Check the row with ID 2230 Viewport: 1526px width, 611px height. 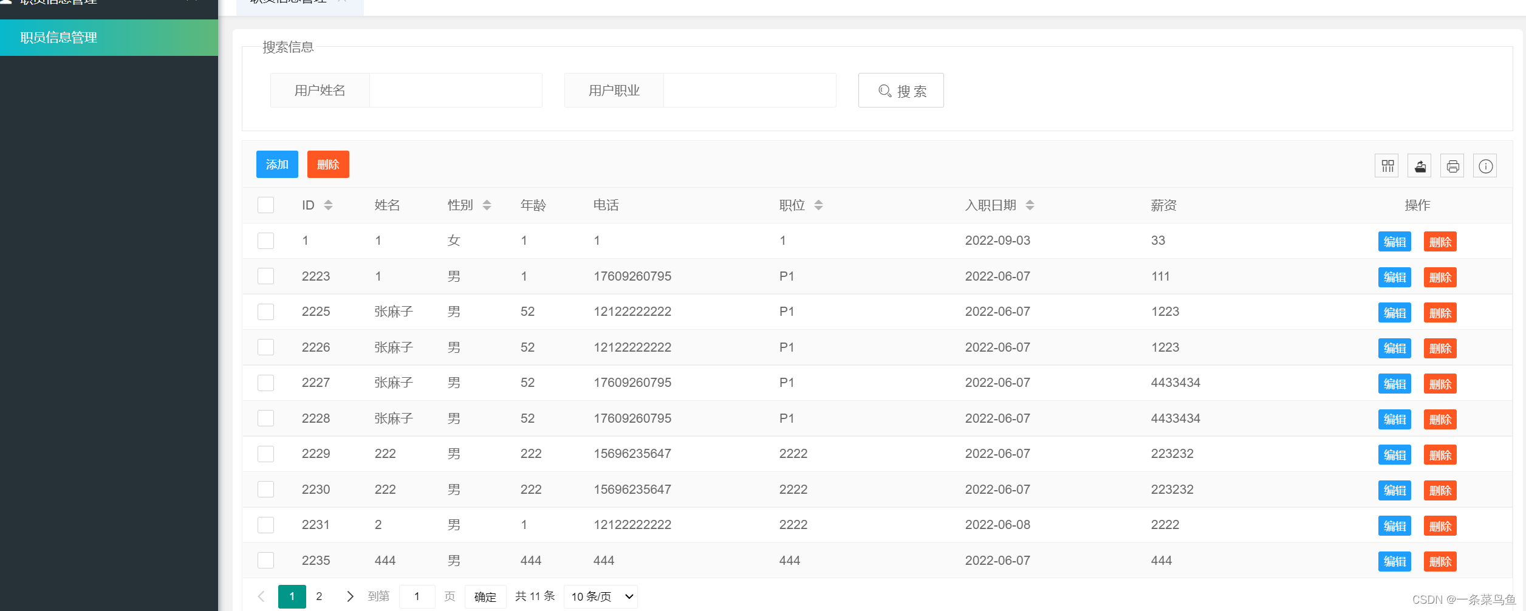coord(265,490)
